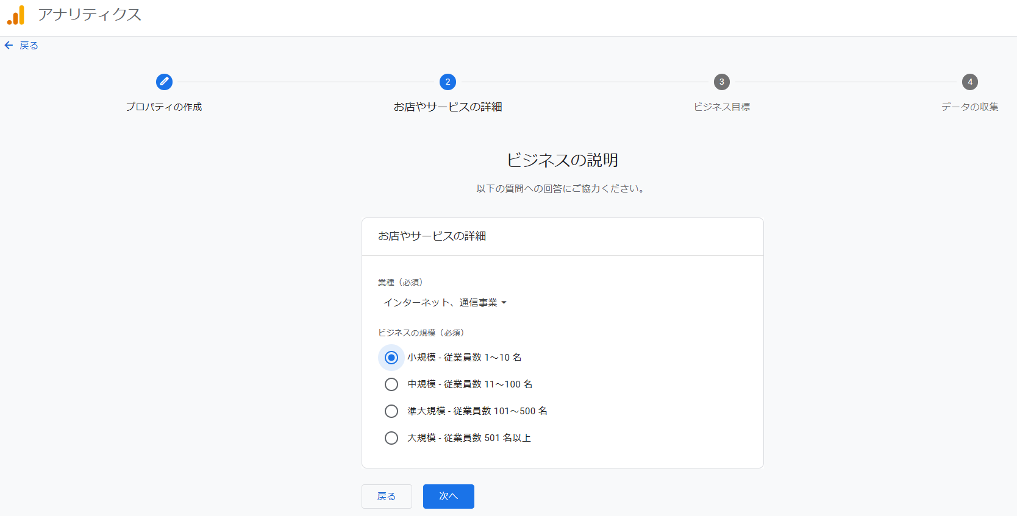This screenshot has width=1017, height=516.
Task: Click the お店やサービスの詳細 card header
Action: [x=432, y=236]
